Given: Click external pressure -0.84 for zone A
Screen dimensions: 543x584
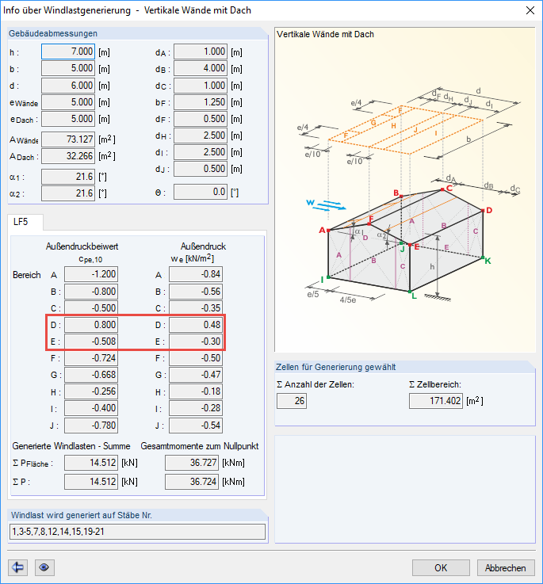Looking at the screenshot, I should click(x=196, y=274).
